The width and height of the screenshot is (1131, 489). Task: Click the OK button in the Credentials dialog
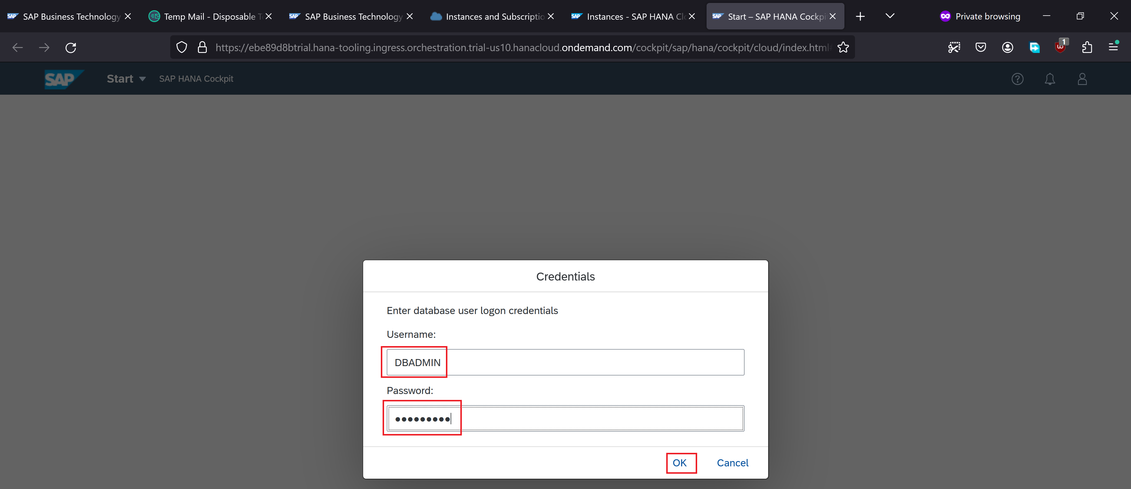click(x=679, y=463)
